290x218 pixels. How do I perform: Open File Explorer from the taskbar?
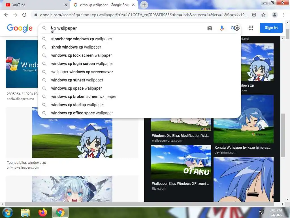coord(25,212)
